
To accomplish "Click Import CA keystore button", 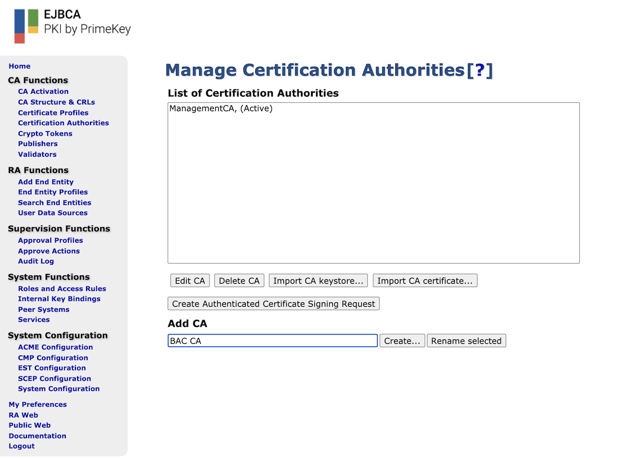I will pos(318,281).
